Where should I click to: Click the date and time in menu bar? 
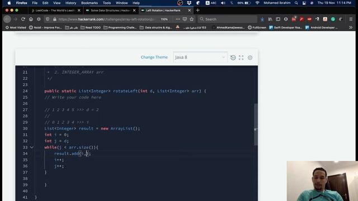coord(335,3)
